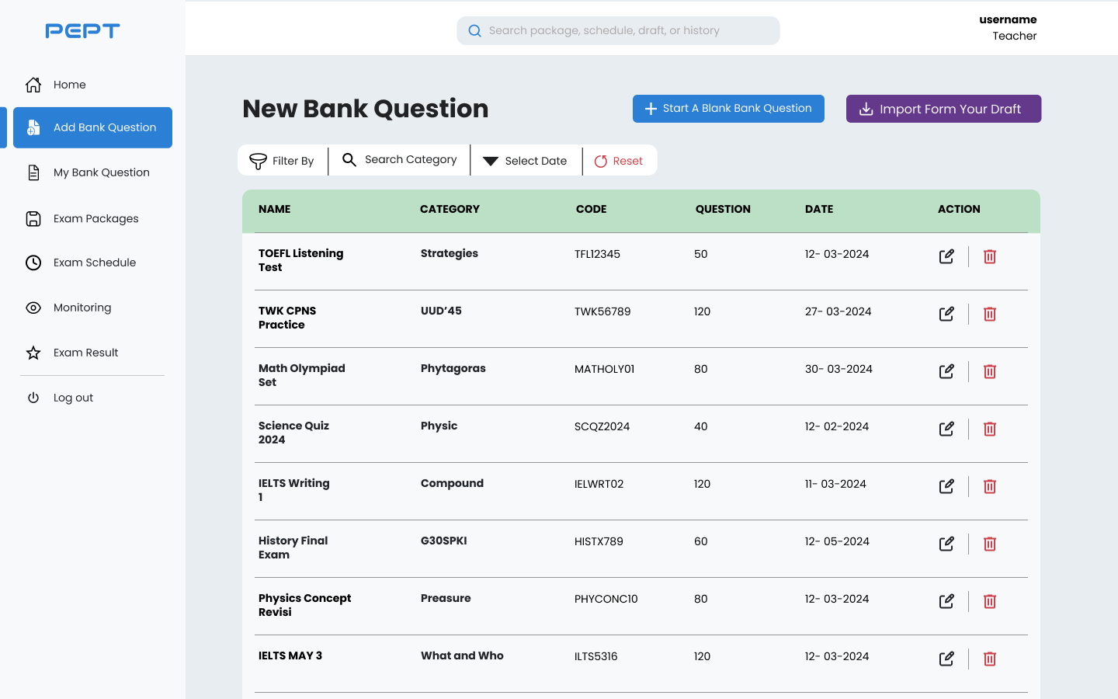The image size is (1118, 699).
Task: Click Import Form Your Draft button
Action: [x=943, y=109]
